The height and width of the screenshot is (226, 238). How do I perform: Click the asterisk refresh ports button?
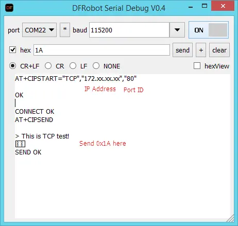[x=65, y=30]
